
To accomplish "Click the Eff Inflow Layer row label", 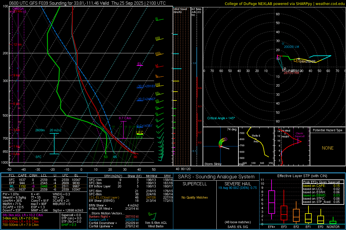I will tap(100, 186).
